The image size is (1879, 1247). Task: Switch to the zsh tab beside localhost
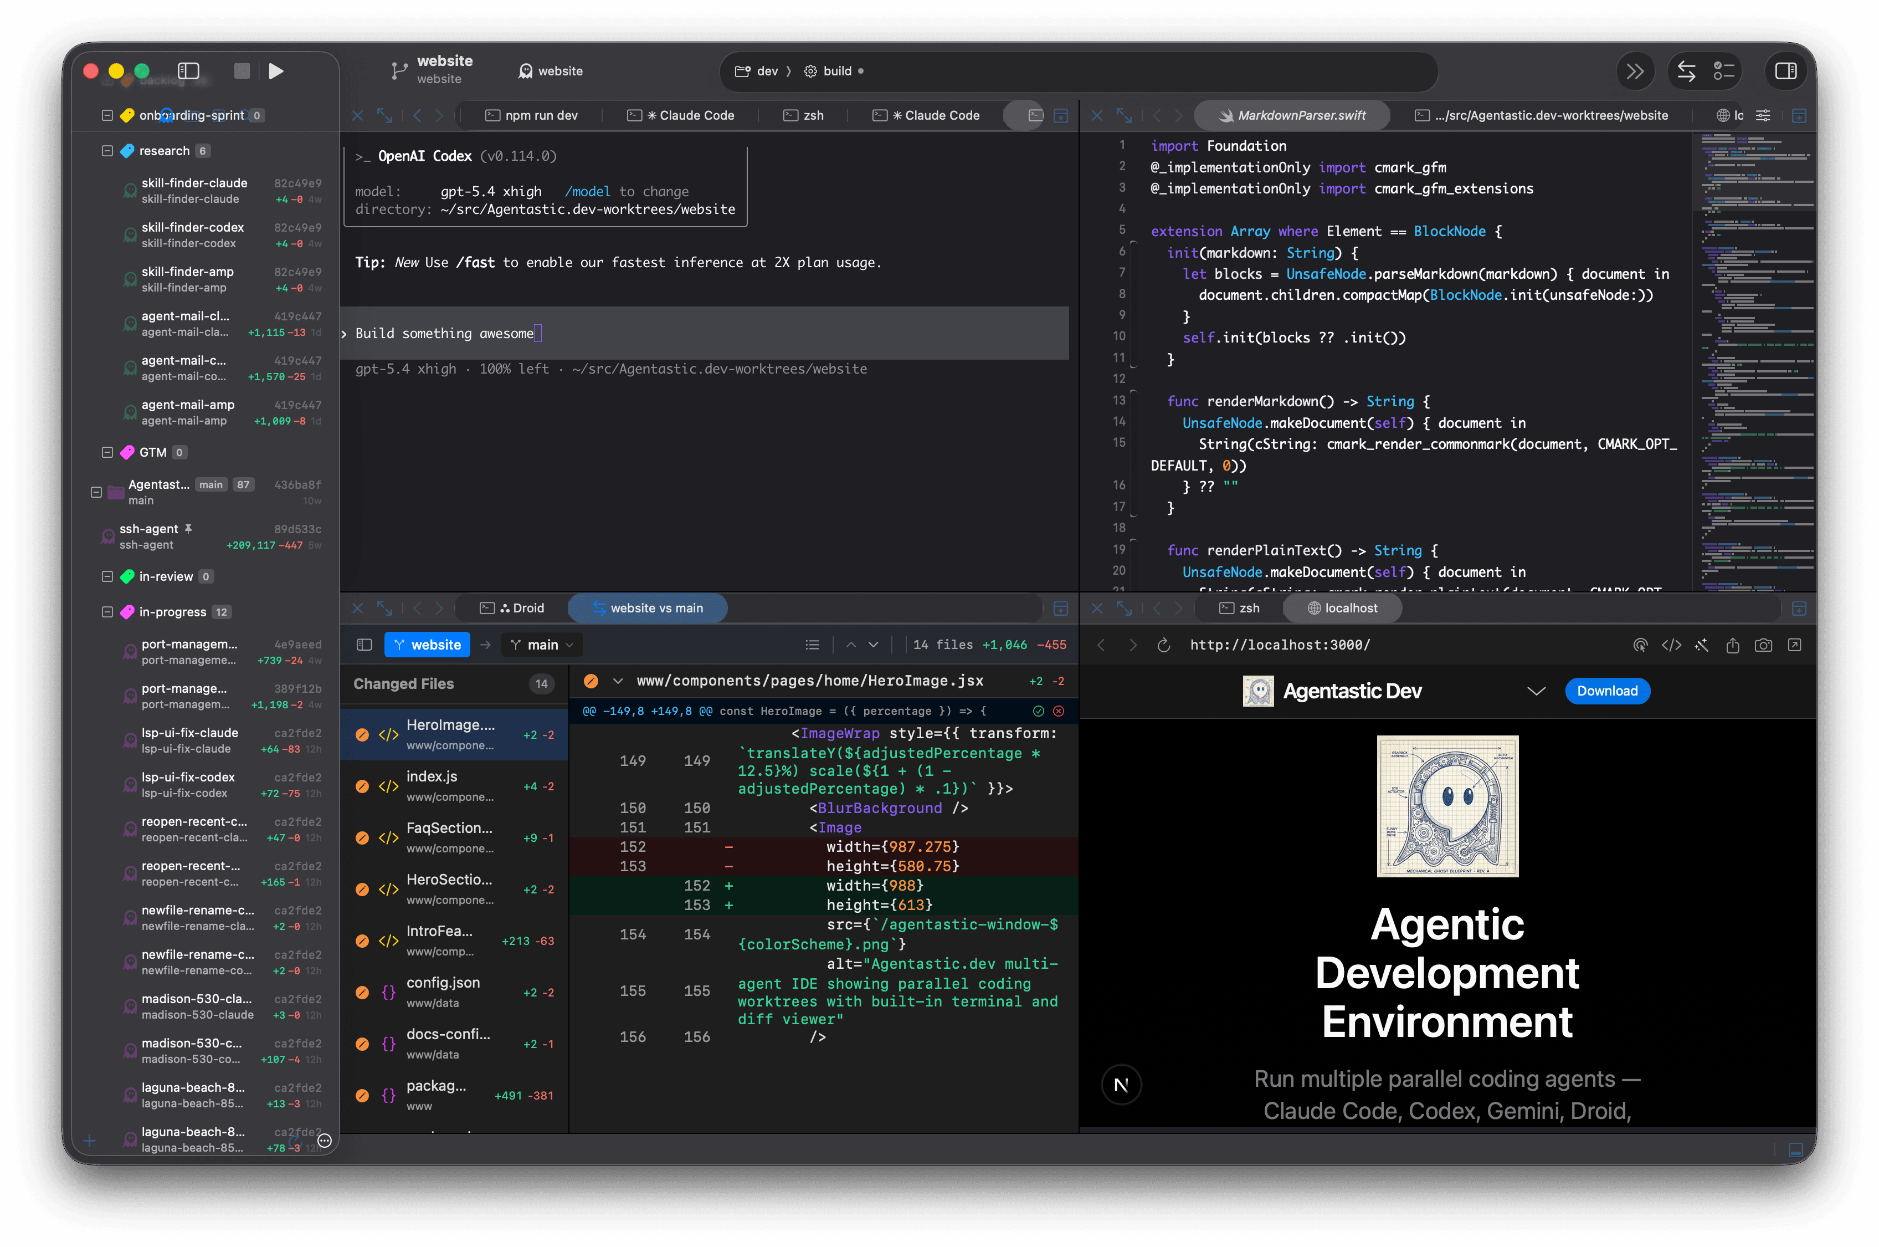[1239, 609]
